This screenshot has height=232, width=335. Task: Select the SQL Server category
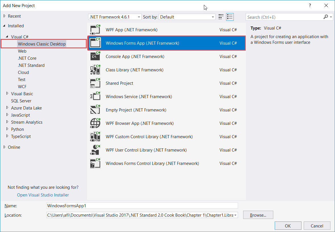click(x=21, y=101)
